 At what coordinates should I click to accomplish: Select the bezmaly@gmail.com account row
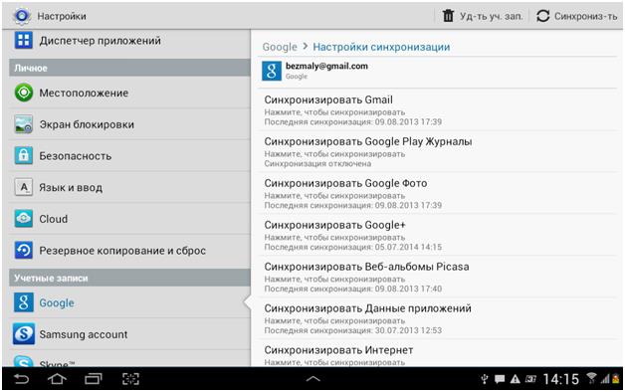[x=439, y=71]
